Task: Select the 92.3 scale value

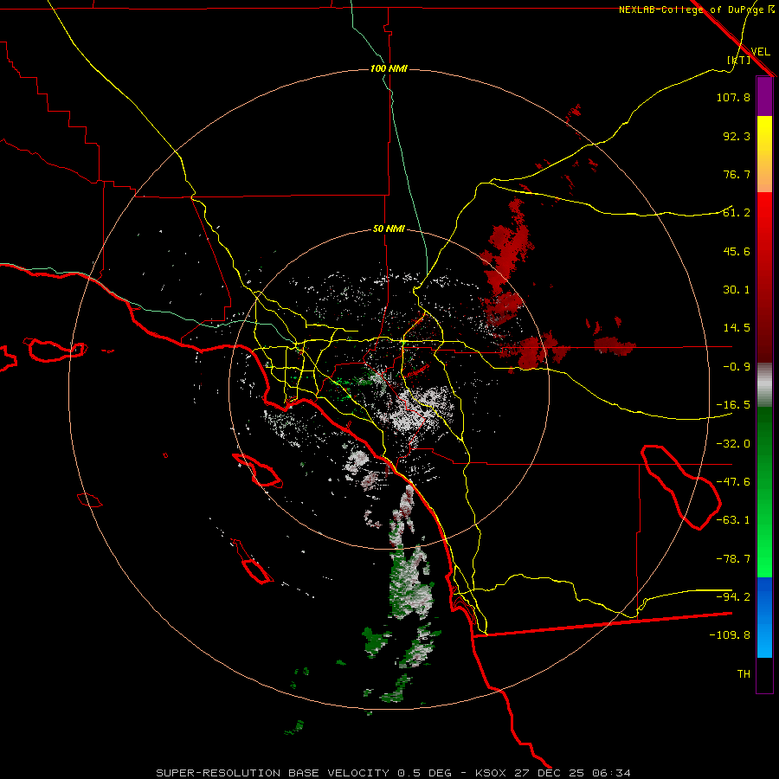Action: tap(737, 136)
